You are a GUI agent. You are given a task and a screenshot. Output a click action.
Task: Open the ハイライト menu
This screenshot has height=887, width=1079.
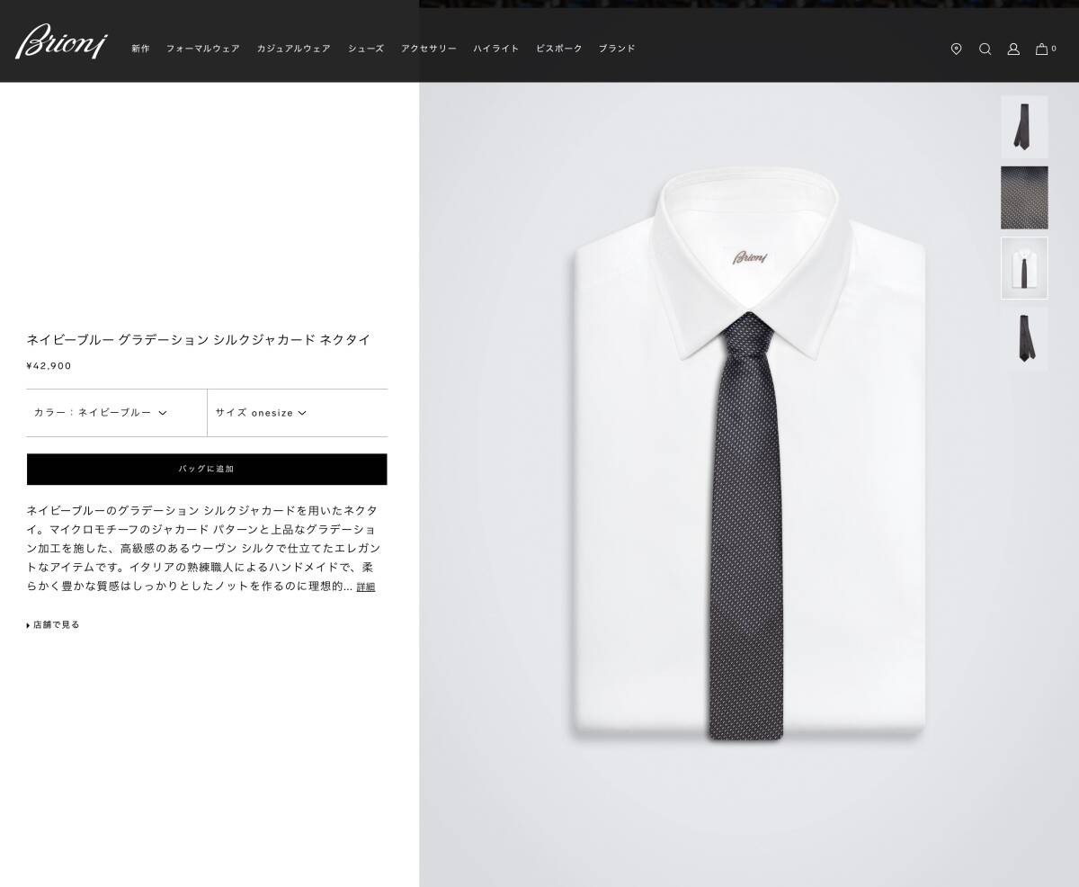point(496,49)
